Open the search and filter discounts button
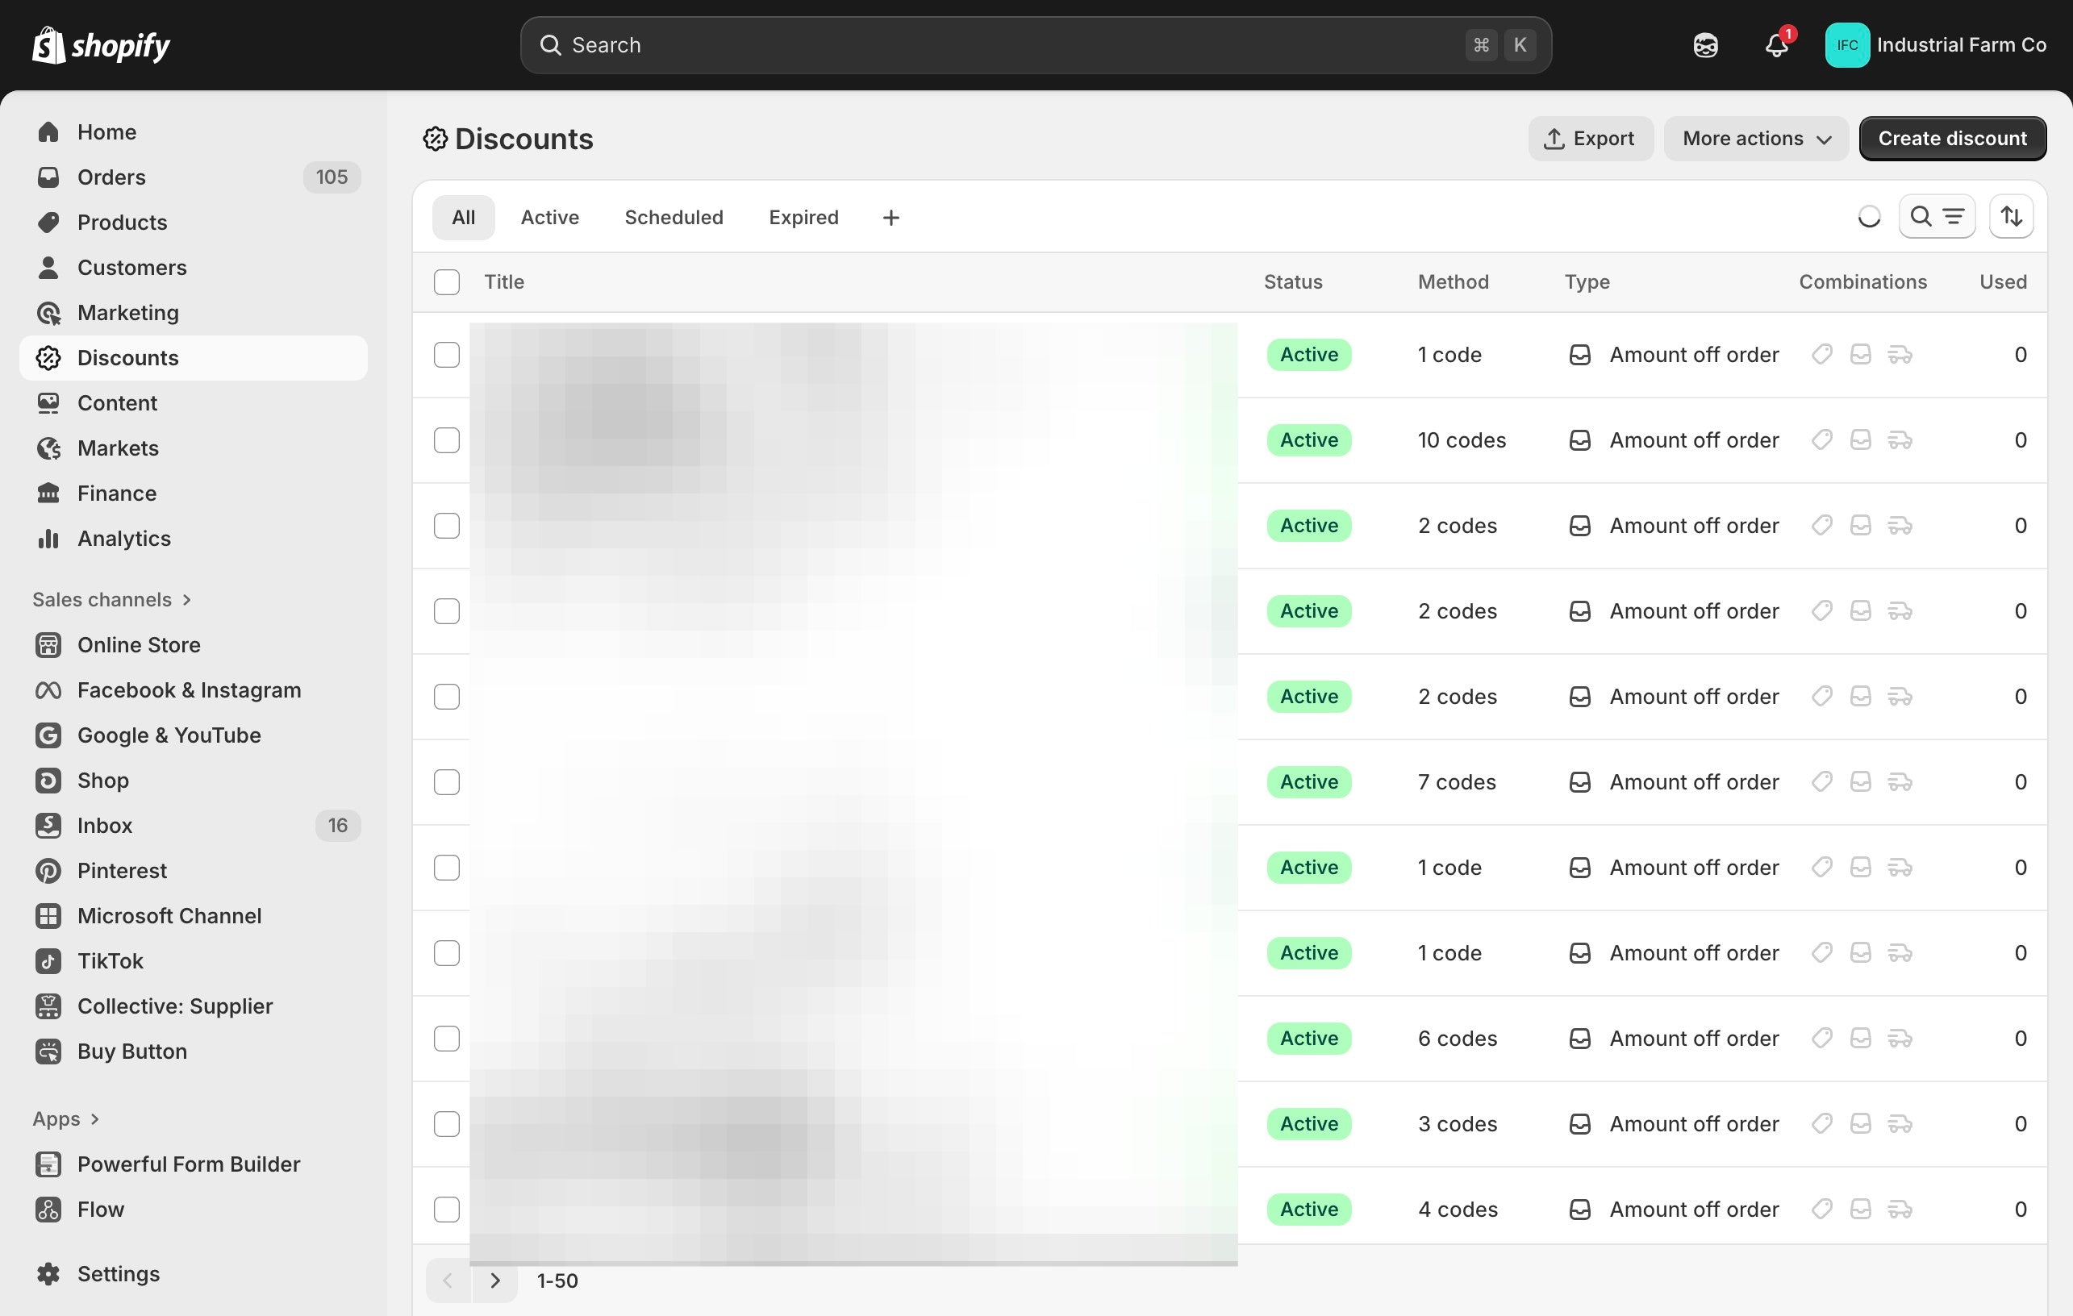2073x1316 pixels. pyautogui.click(x=1936, y=217)
